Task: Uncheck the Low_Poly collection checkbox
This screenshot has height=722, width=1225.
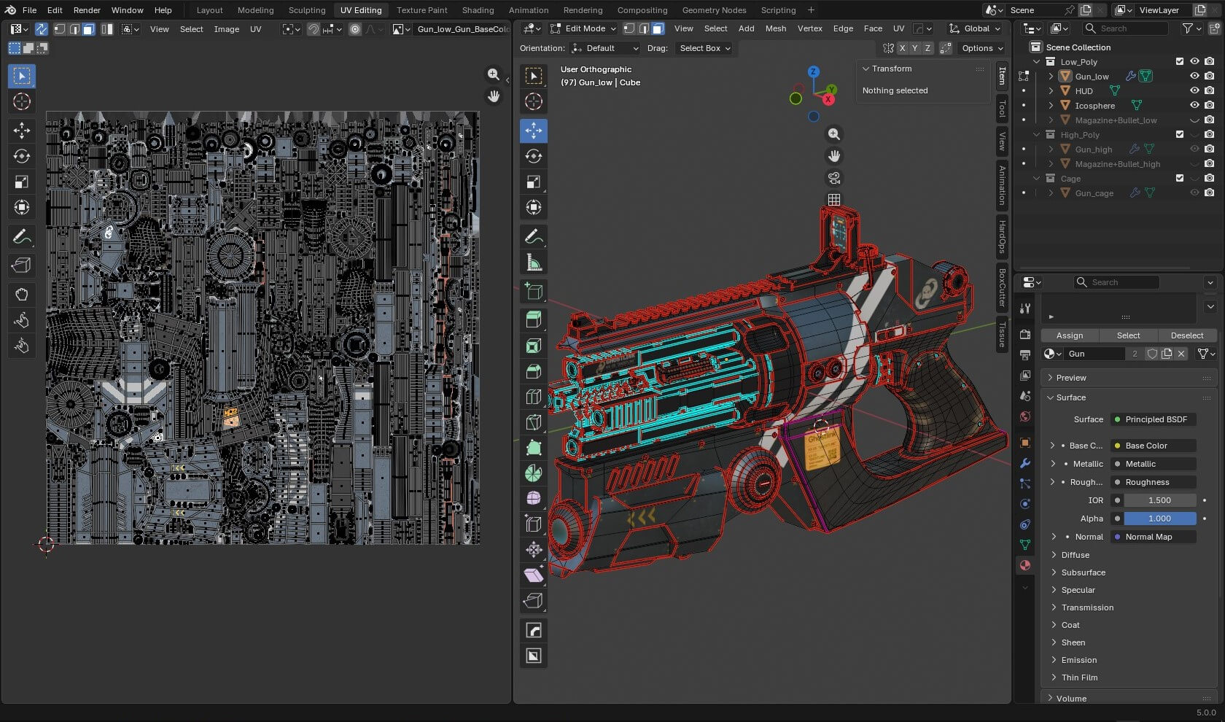Action: [1180, 62]
